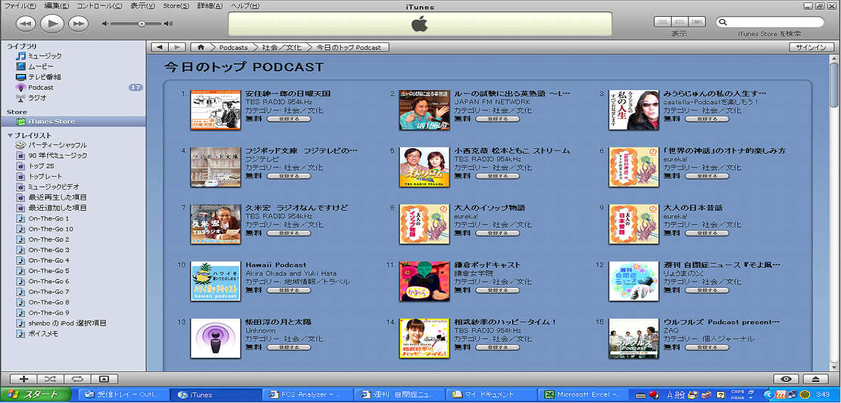Open the ヘルプ(H) menu
The image size is (841, 403).
(245, 6)
